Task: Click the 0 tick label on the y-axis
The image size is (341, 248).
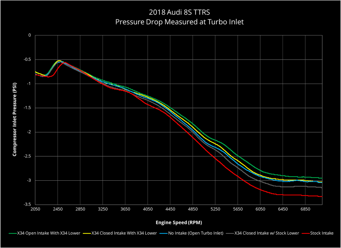Action: pyautogui.click(x=30, y=35)
